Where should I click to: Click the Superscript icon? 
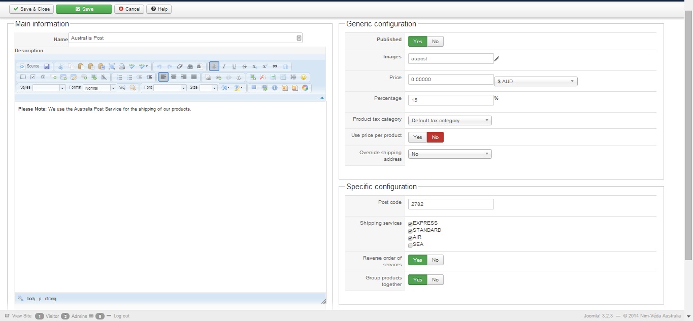click(x=265, y=66)
